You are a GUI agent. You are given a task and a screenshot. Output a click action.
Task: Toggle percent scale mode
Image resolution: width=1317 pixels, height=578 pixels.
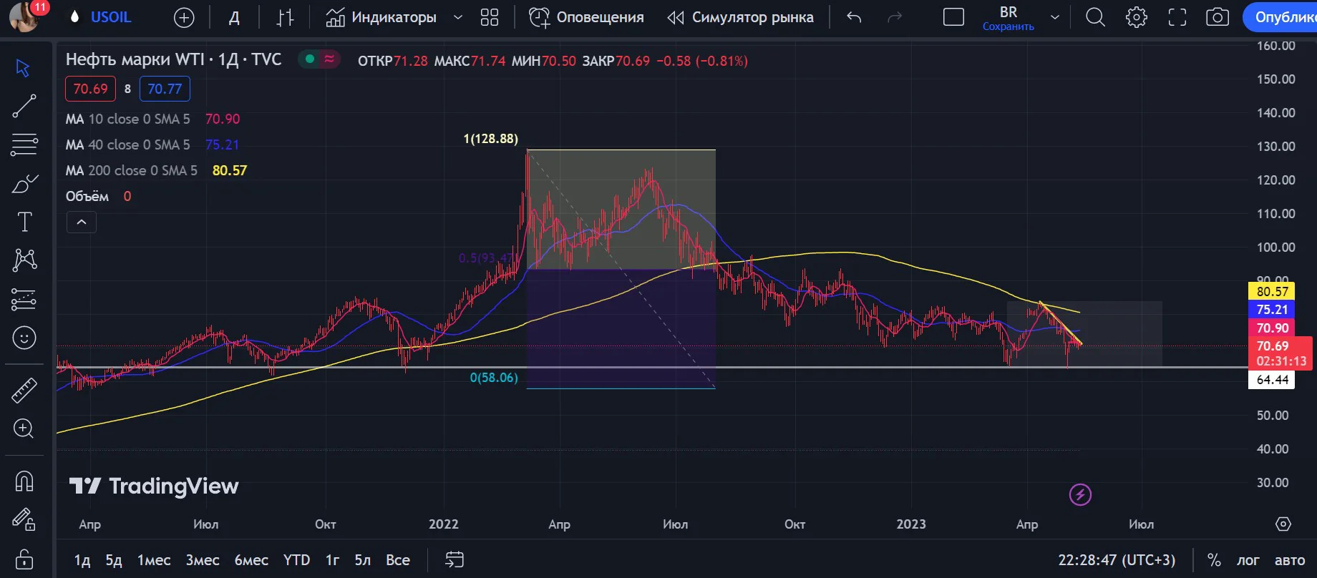[x=1214, y=560]
